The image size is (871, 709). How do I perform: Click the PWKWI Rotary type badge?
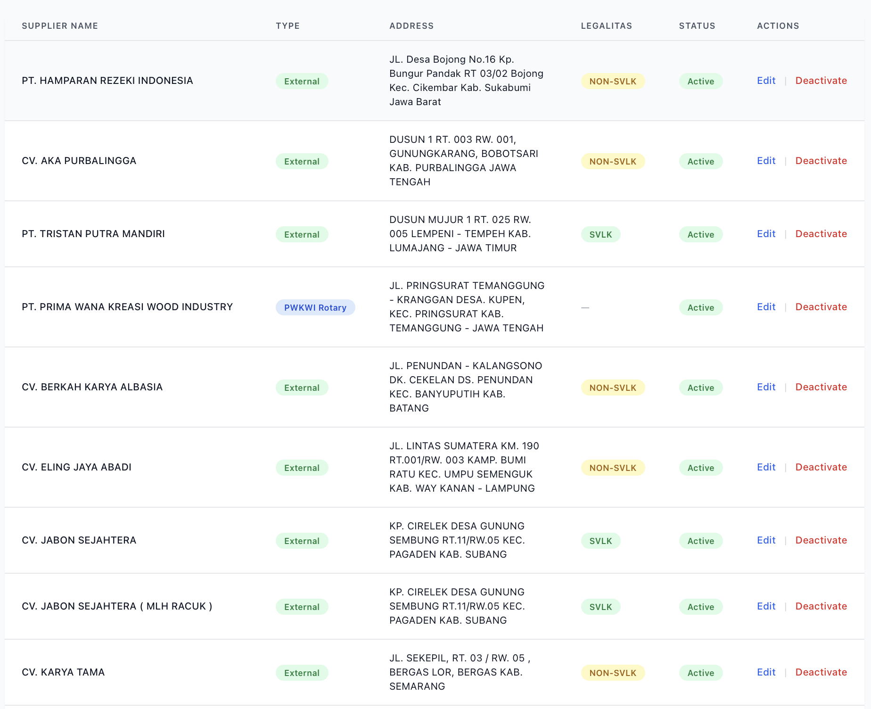[315, 307]
